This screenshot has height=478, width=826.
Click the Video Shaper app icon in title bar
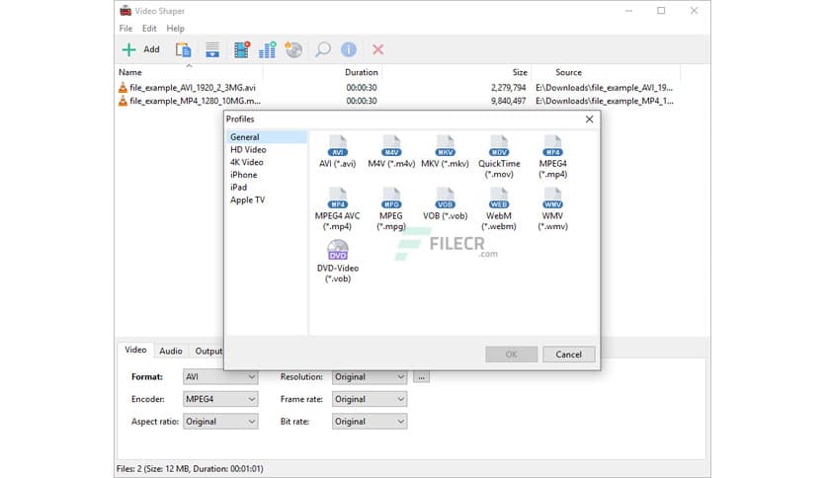tap(124, 11)
